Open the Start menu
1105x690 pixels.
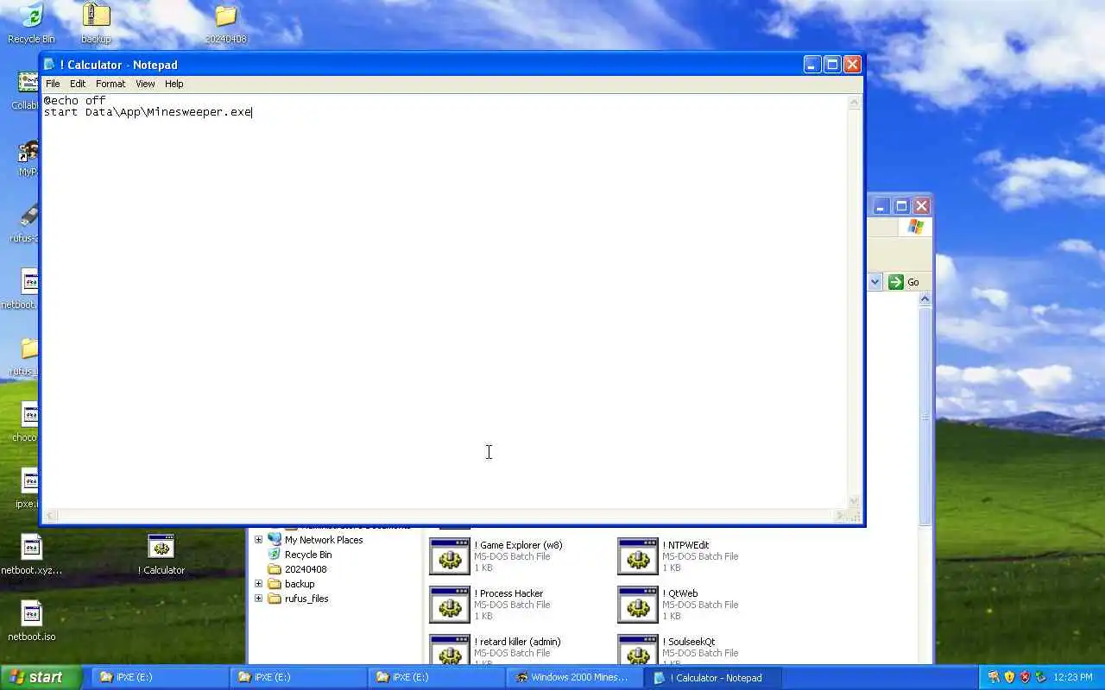point(41,677)
